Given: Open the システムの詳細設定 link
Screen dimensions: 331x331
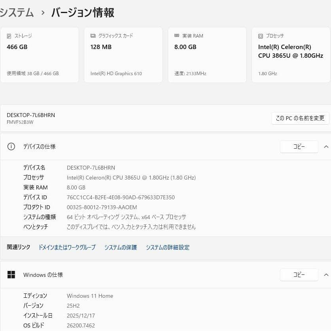Looking at the screenshot, I should pyautogui.click(x=167, y=247).
